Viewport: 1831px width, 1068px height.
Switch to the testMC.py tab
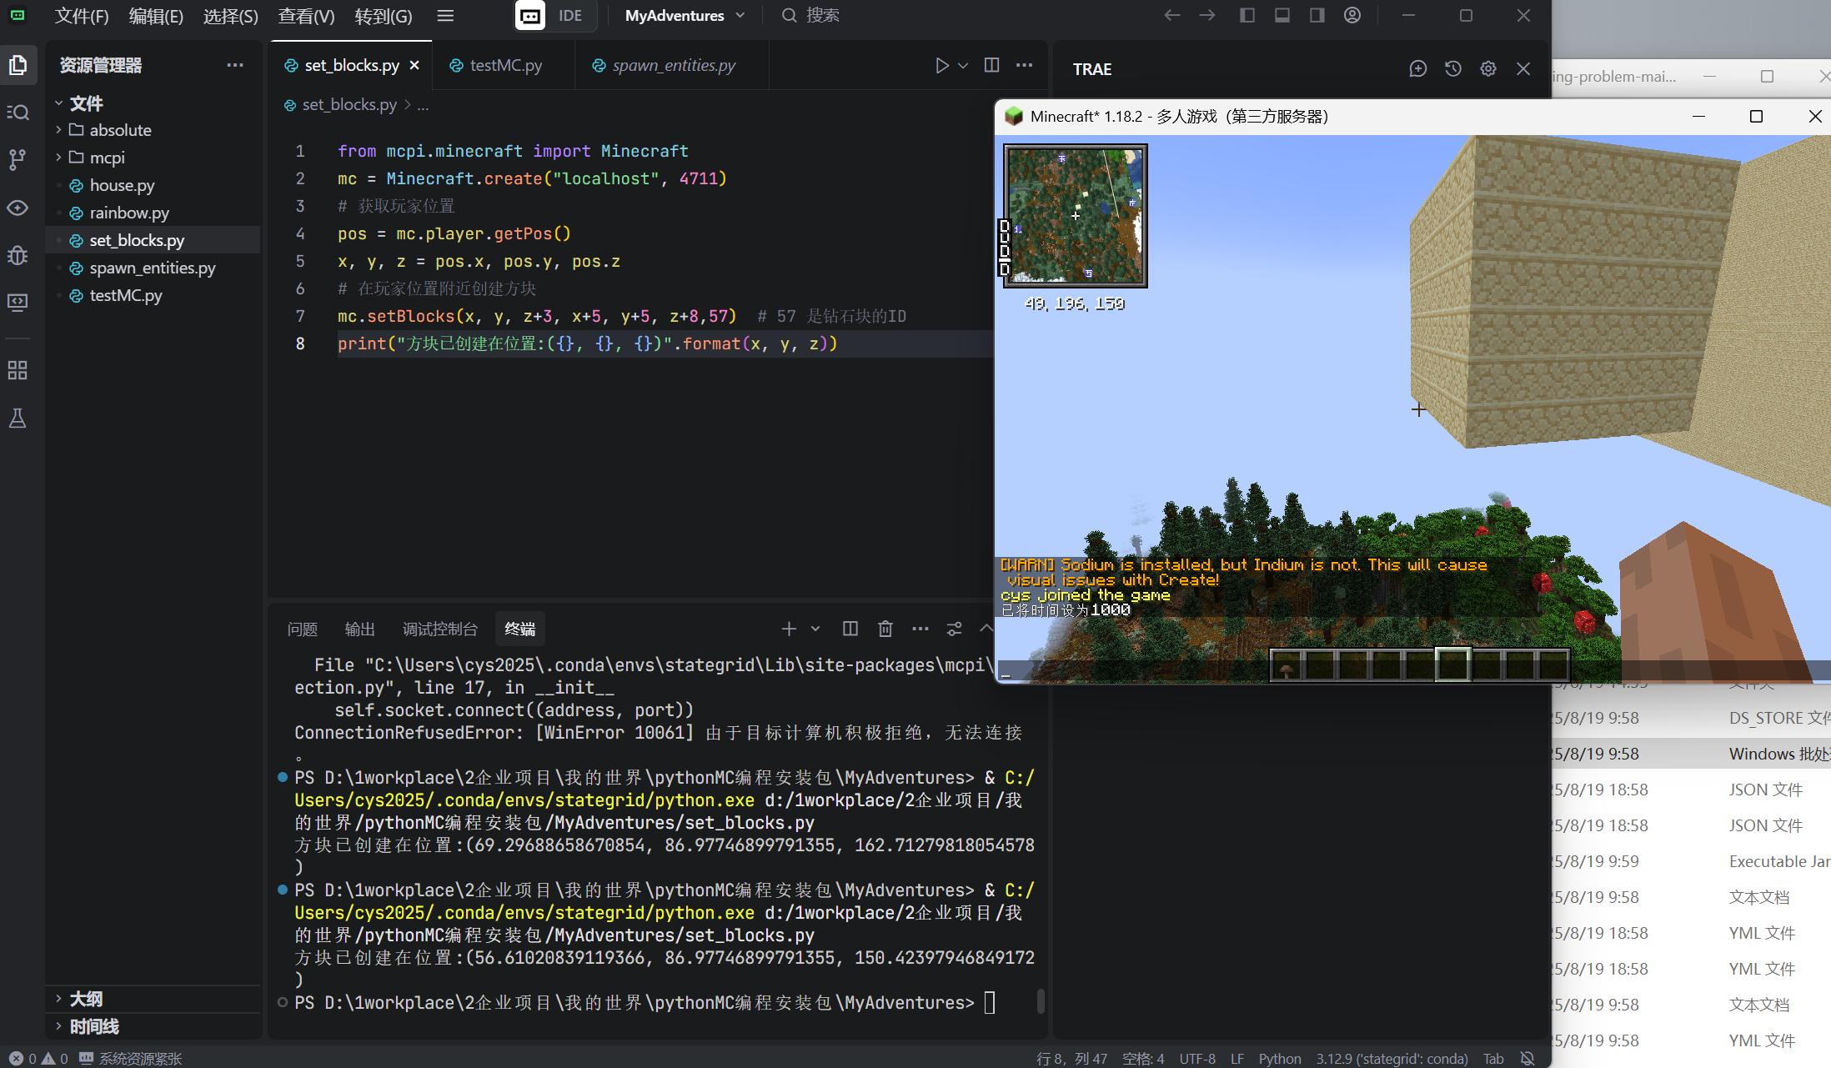point(505,65)
